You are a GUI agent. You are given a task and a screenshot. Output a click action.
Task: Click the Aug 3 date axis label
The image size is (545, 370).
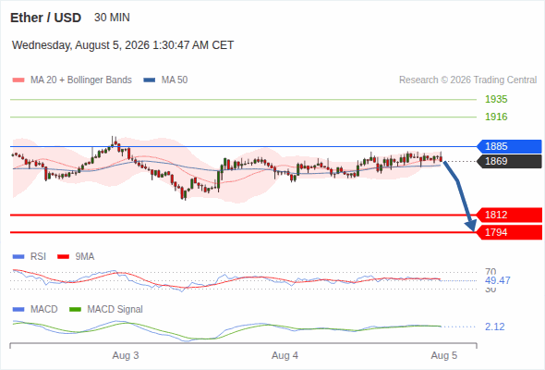[126, 356]
